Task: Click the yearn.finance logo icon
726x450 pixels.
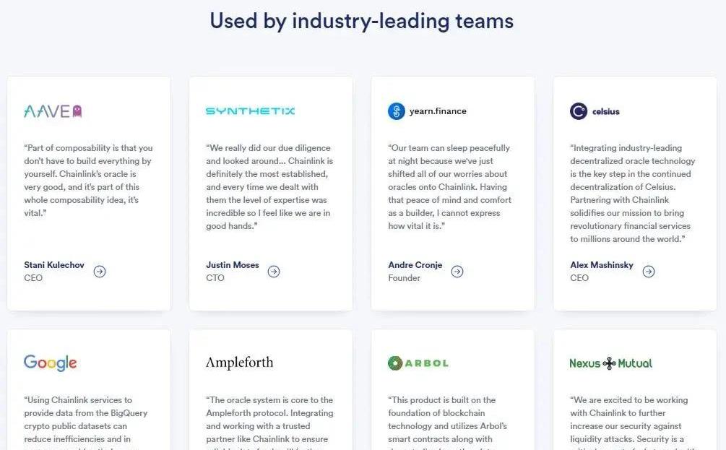Action: [397, 111]
